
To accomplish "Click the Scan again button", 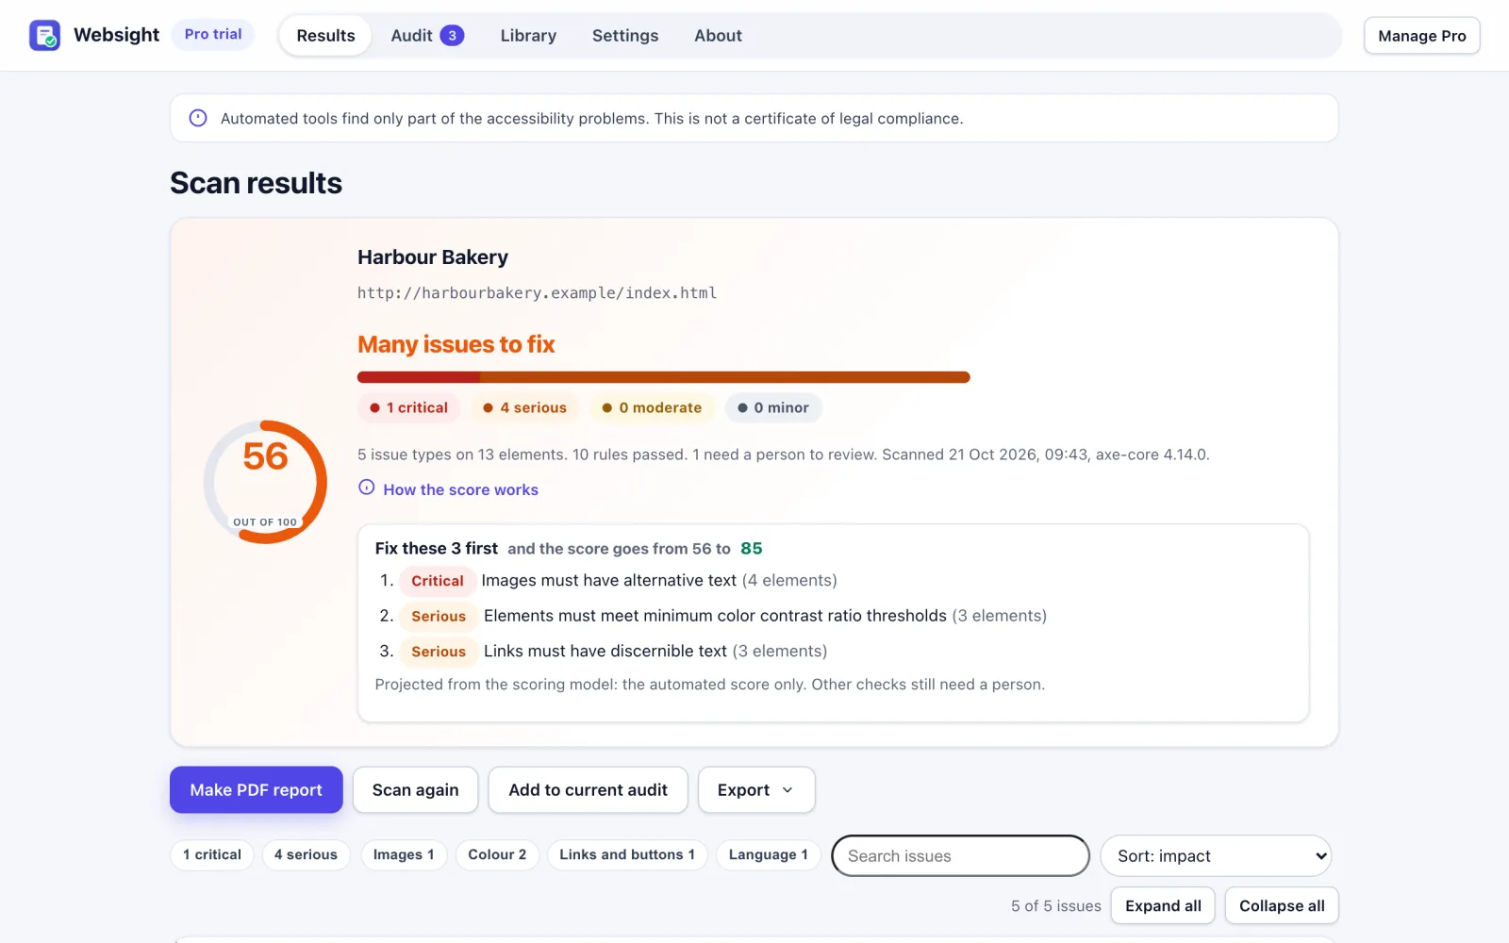I will [x=415, y=789].
